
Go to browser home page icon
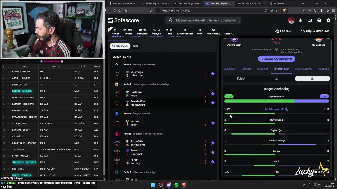(125, 10)
